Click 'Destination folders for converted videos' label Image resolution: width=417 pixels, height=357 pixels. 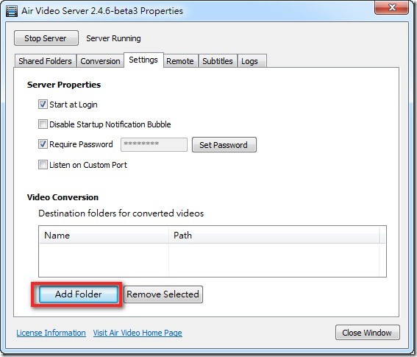pyautogui.click(x=121, y=213)
